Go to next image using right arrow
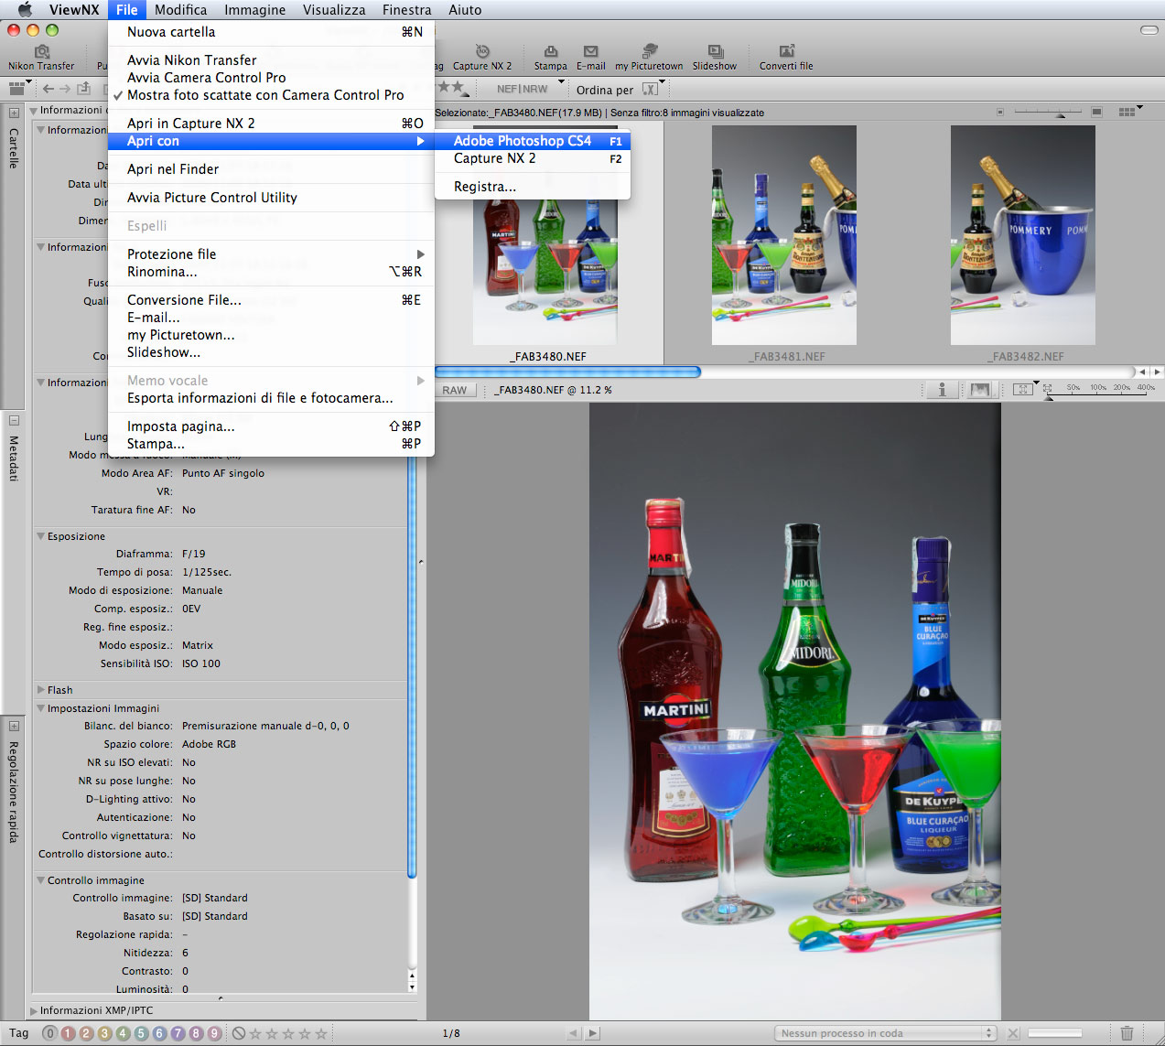Viewport: 1165px width, 1046px height. 593,1033
